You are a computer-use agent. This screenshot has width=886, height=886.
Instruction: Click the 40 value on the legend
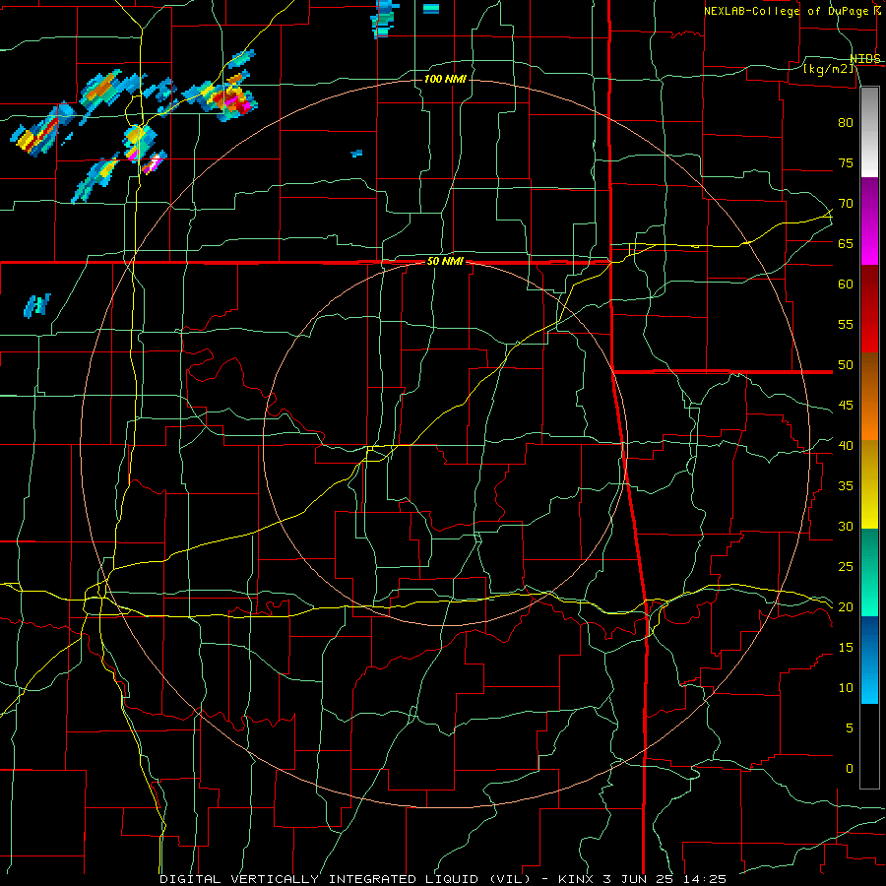tap(846, 445)
